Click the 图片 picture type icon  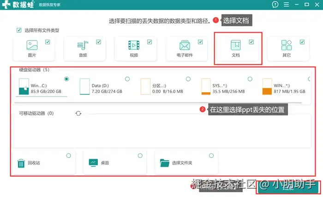pos(32,45)
